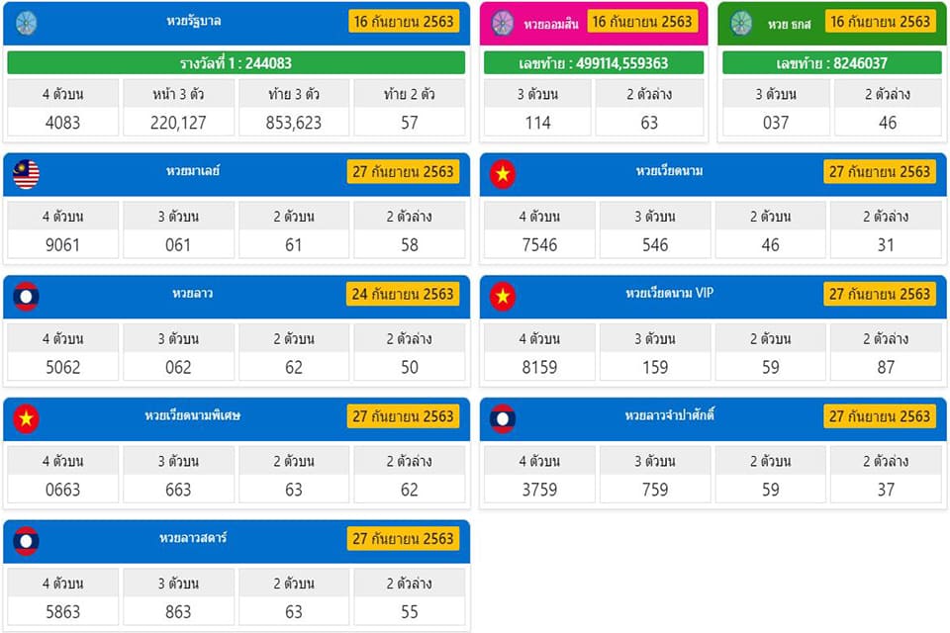Select the เลขท้าย : 8246037 green bar
The height and width of the screenshot is (633, 950).
[x=832, y=63]
